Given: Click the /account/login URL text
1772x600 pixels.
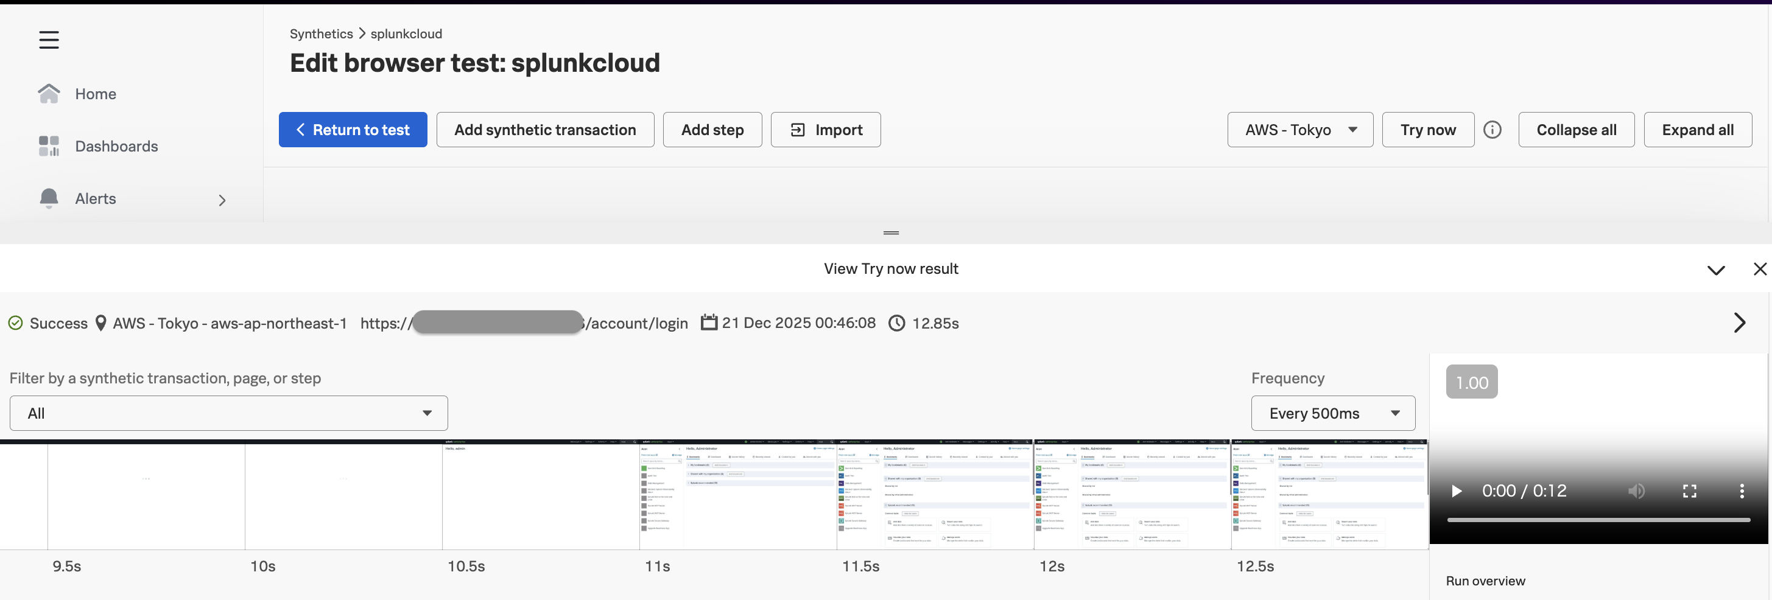Looking at the screenshot, I should pos(636,323).
